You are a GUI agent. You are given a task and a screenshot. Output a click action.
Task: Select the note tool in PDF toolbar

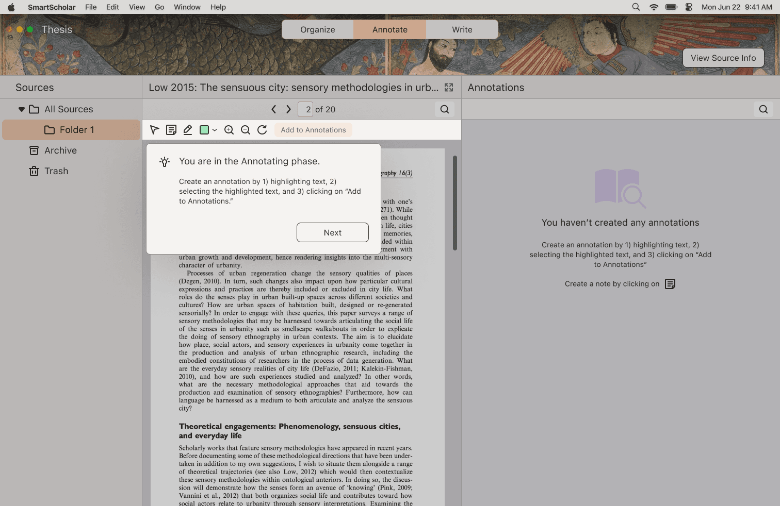(x=171, y=130)
